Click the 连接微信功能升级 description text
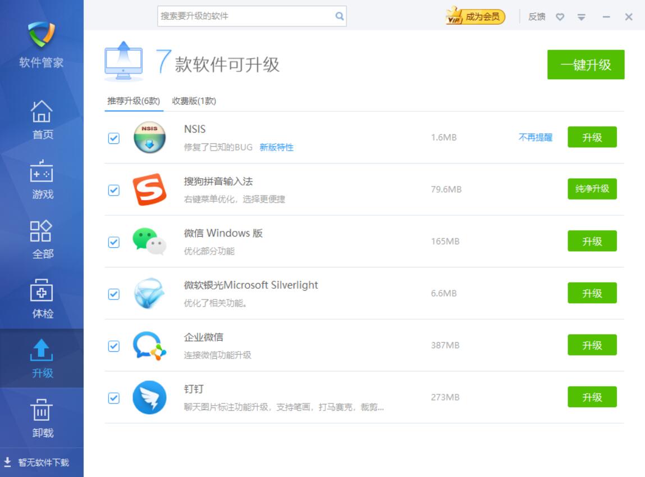 [x=218, y=355]
